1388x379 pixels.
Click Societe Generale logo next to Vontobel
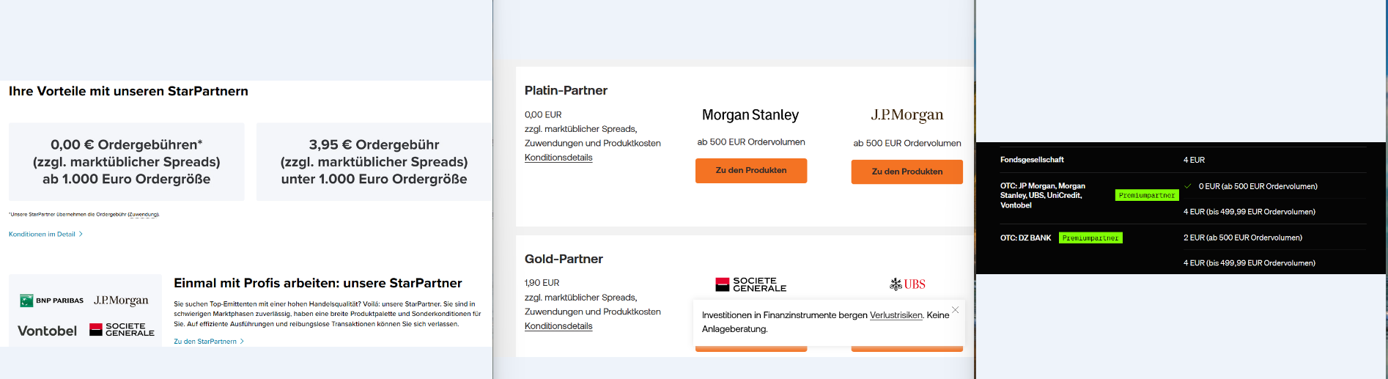point(122,330)
